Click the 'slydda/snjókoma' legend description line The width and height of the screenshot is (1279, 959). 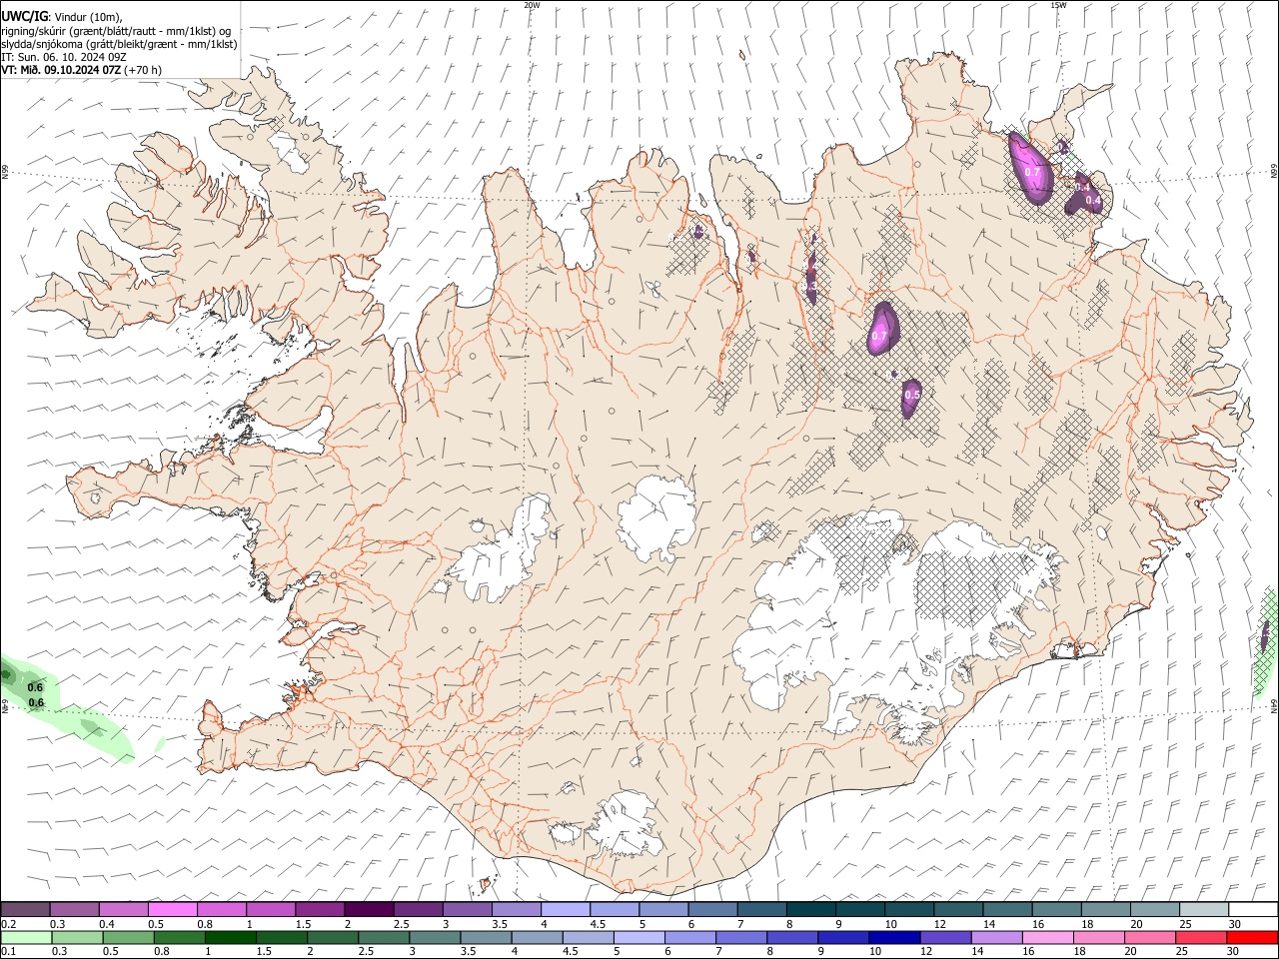tap(119, 44)
